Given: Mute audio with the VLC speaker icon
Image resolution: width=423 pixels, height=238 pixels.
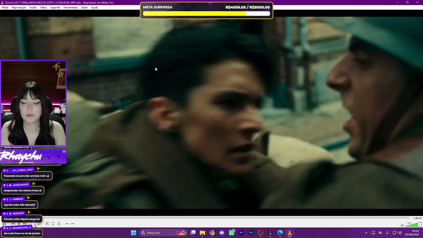Looking at the screenshot, I should point(402,225).
